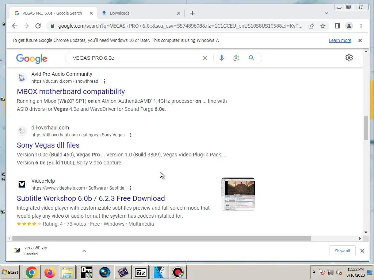374x280 pixels.
Task: Click the scroll down arrow
Action: [x=366, y=232]
